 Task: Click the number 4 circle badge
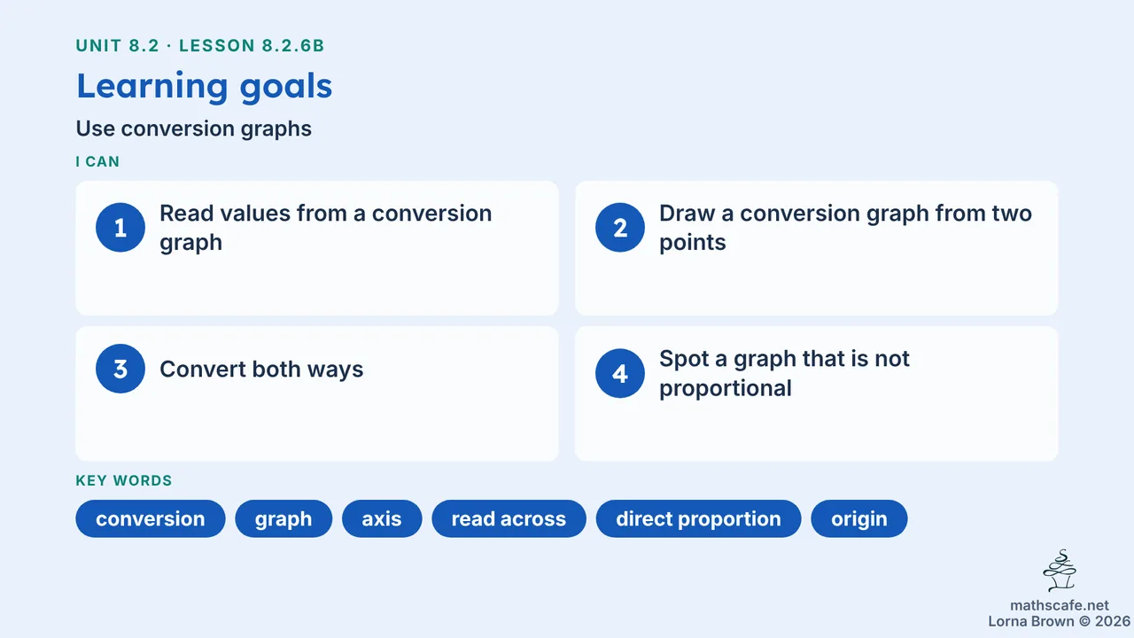point(620,373)
